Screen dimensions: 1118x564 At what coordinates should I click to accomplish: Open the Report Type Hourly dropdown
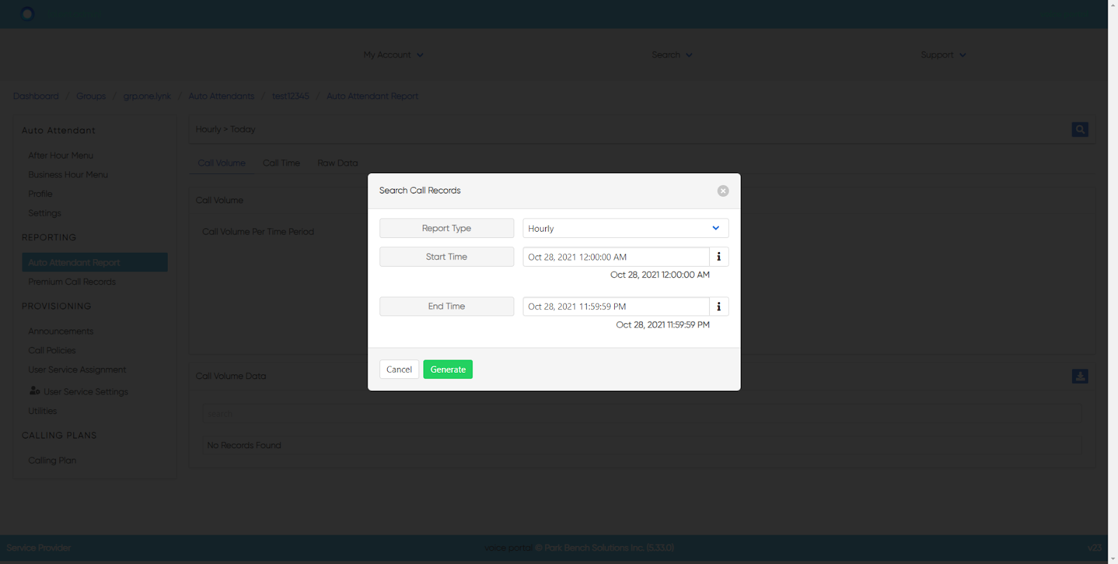click(x=625, y=228)
